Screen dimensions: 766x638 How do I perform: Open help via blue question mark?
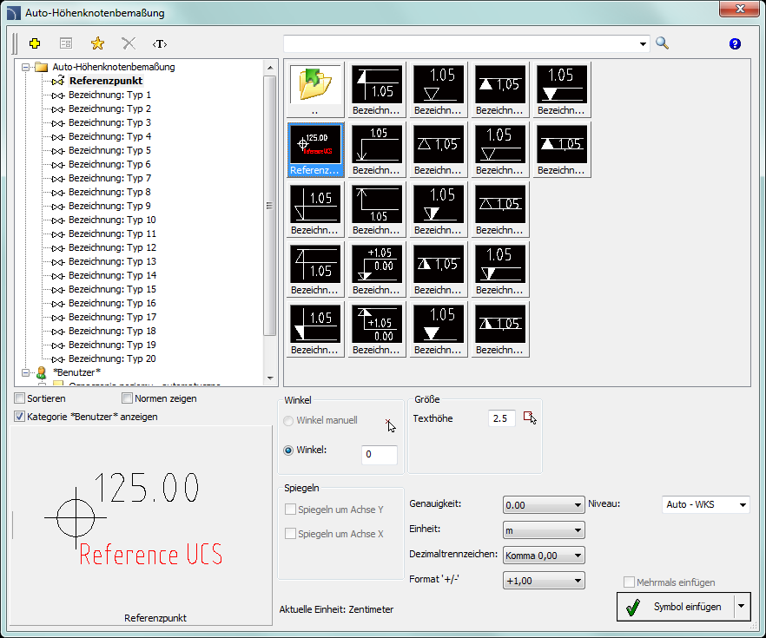click(x=736, y=43)
